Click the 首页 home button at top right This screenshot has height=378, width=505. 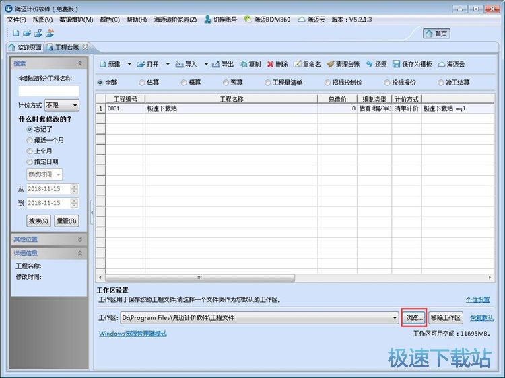(x=436, y=34)
